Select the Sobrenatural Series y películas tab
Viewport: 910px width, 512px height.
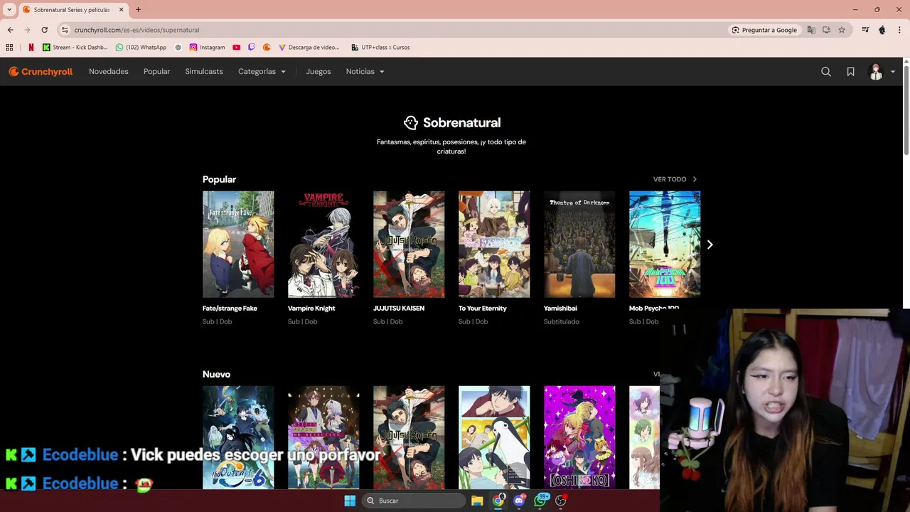click(73, 9)
